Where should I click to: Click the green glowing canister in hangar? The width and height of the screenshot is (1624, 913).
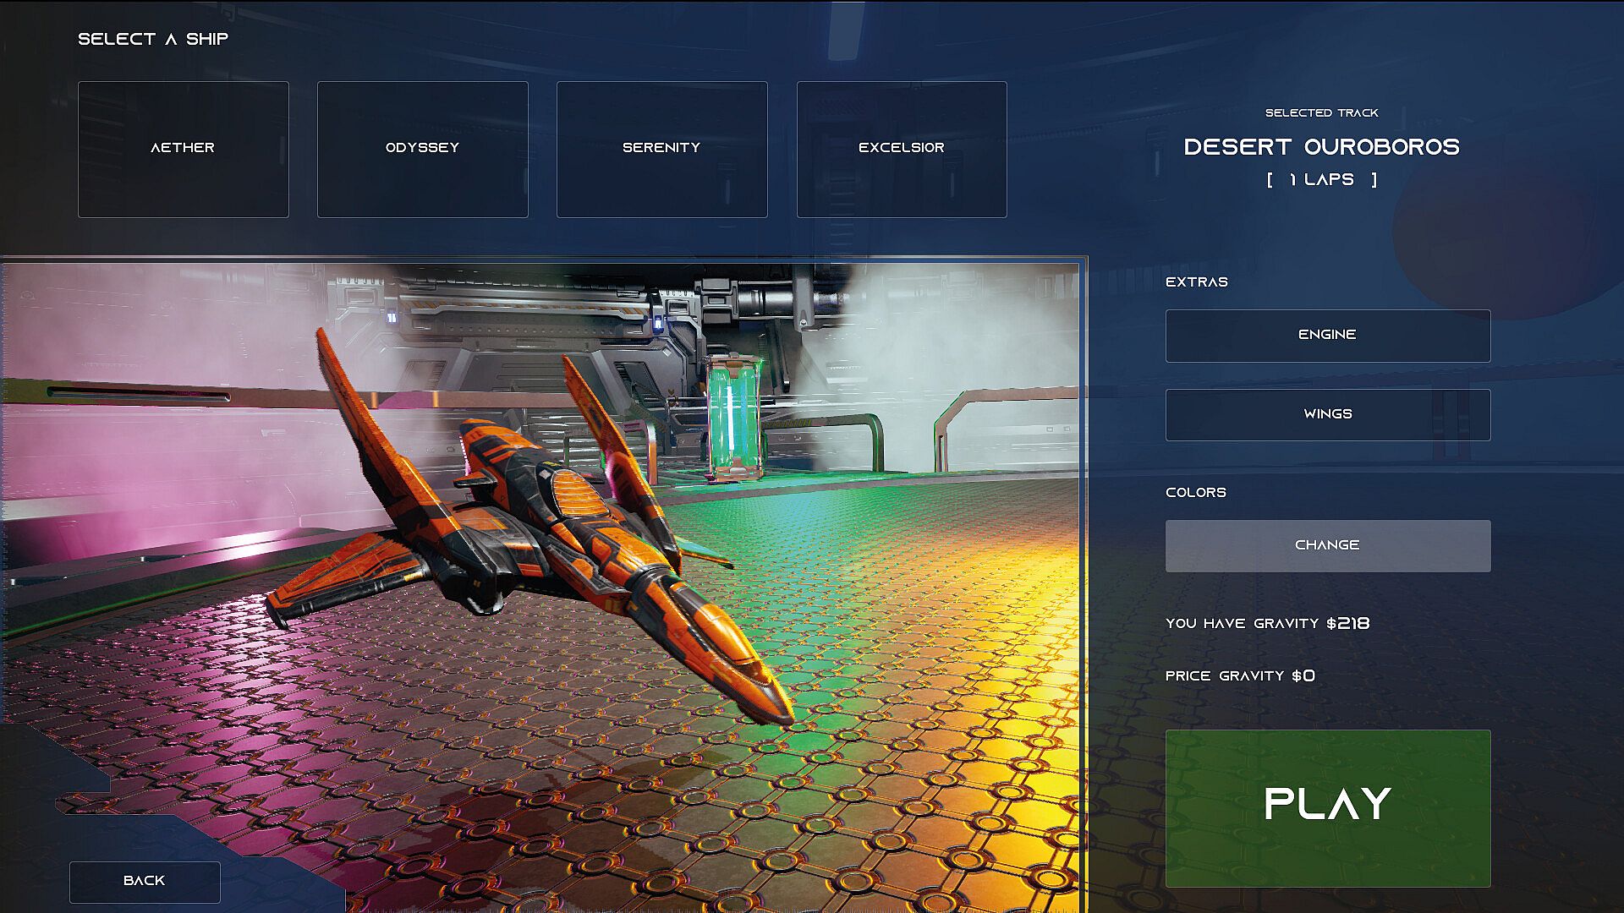[732, 418]
